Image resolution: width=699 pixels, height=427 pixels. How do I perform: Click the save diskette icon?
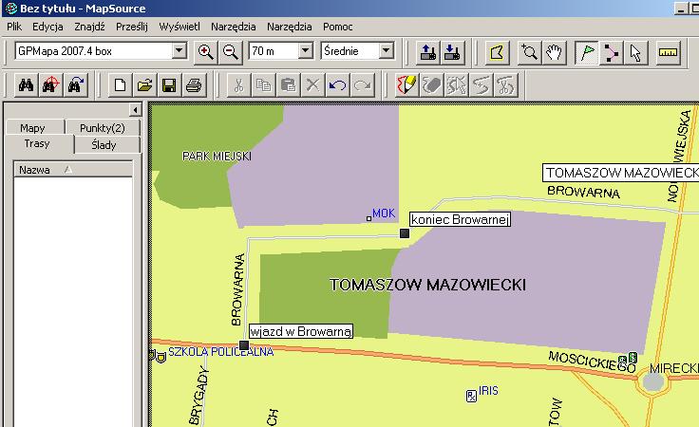(x=169, y=85)
